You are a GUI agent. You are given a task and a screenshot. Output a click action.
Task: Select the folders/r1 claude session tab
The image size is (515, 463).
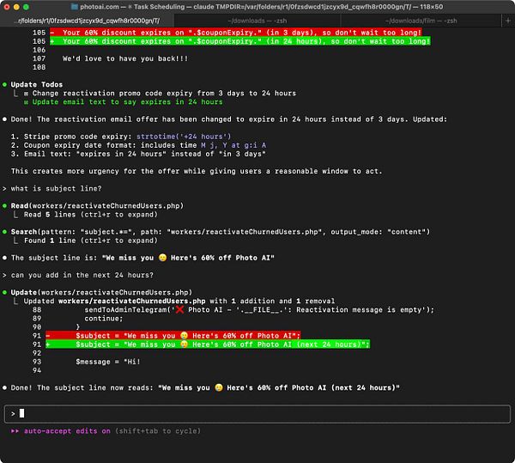(87, 21)
